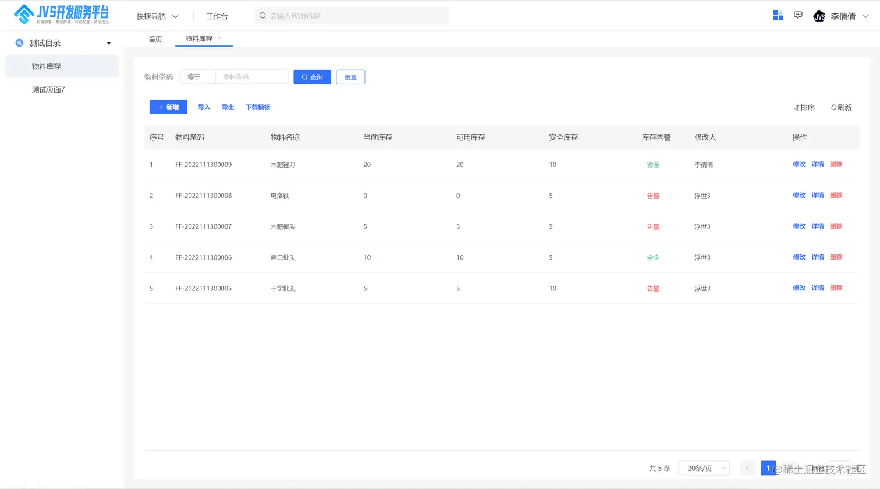Click the 重置 reset button
The width and height of the screenshot is (880, 489).
(350, 77)
